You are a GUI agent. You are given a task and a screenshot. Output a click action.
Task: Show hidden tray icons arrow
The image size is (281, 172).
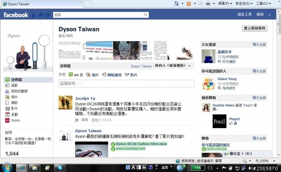click(217, 168)
